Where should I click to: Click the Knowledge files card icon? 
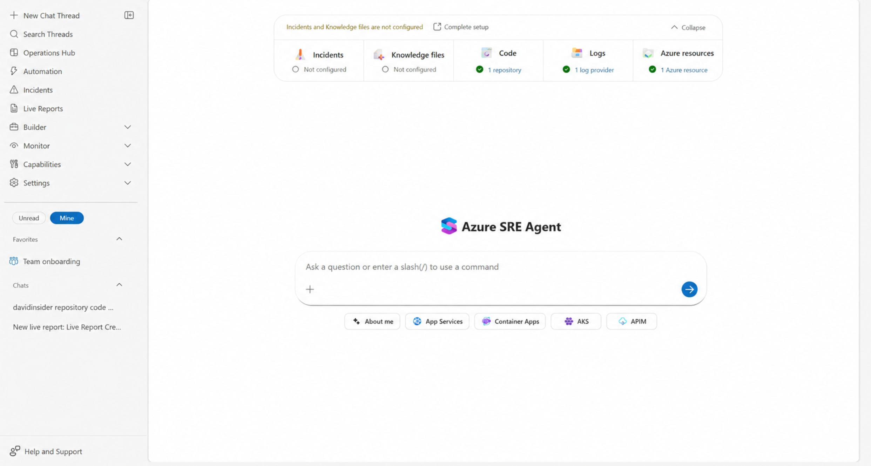379,54
